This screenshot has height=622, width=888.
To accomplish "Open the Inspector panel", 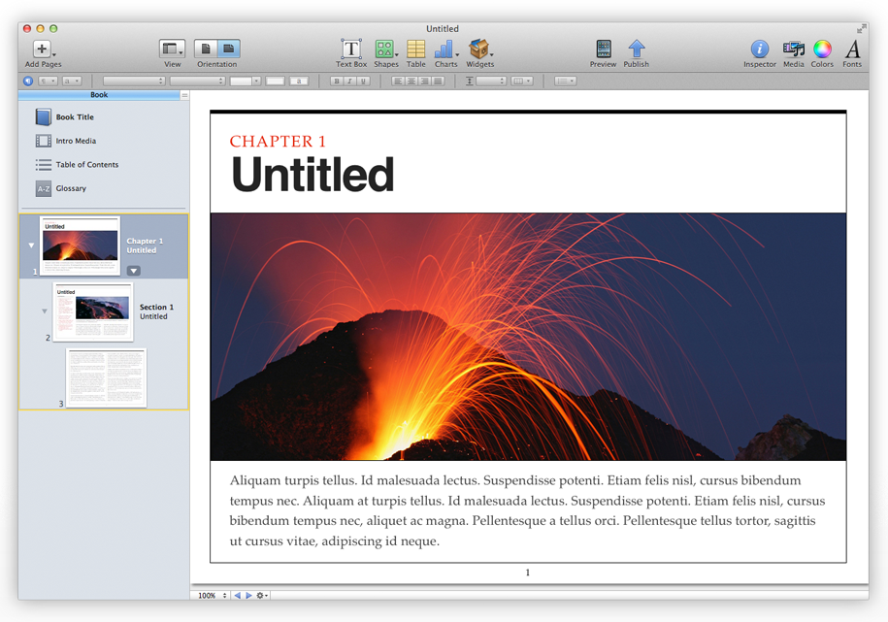I will pos(759,49).
